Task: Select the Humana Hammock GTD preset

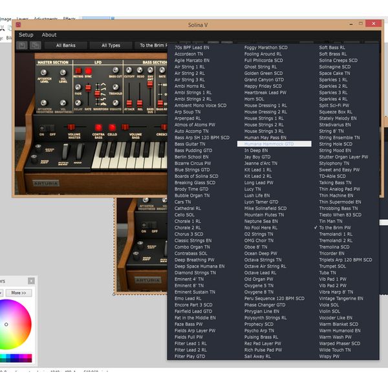Action: pyautogui.click(x=274, y=144)
